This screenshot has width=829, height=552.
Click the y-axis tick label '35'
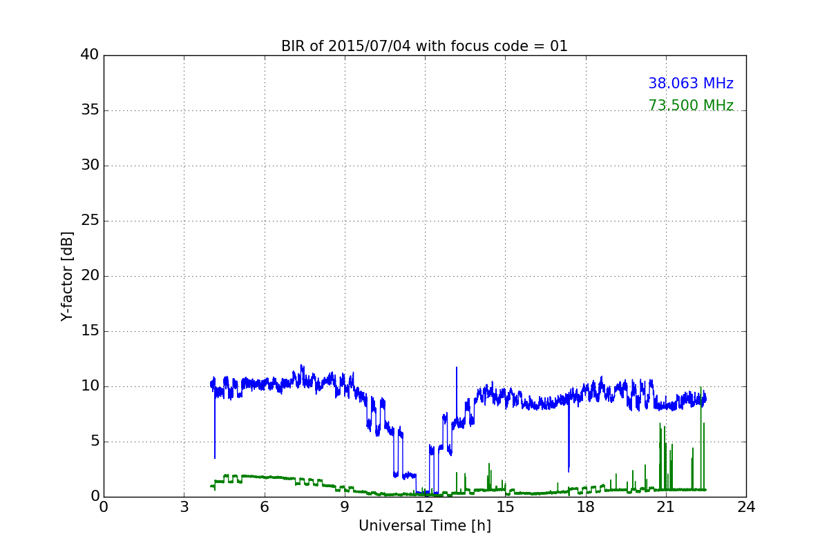pyautogui.click(x=90, y=110)
